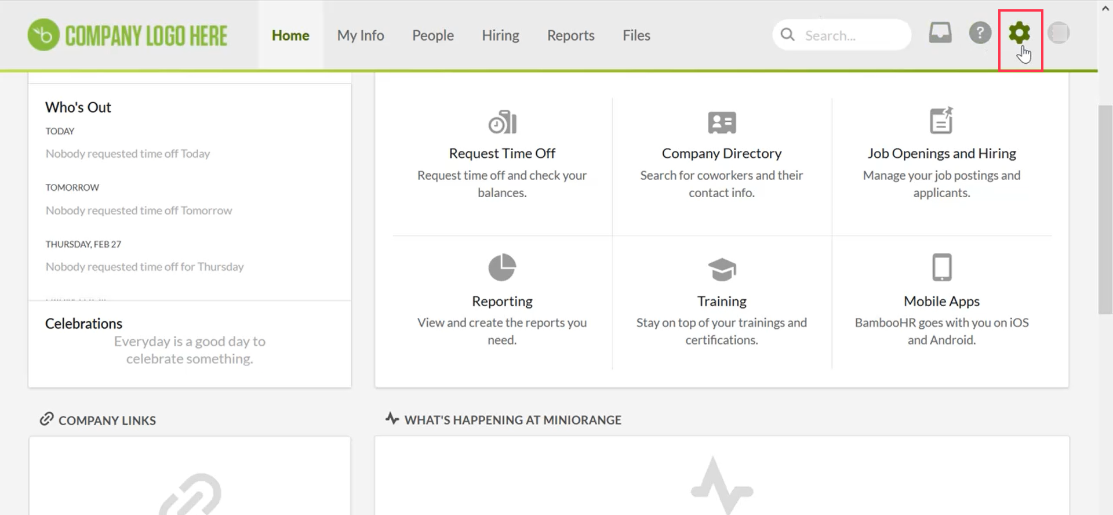
Task: Click the Mobile Apps phone icon
Action: tap(941, 267)
